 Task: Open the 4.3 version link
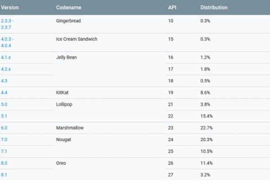tap(4, 81)
